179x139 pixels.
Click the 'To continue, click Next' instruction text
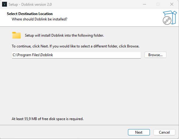click(75, 46)
